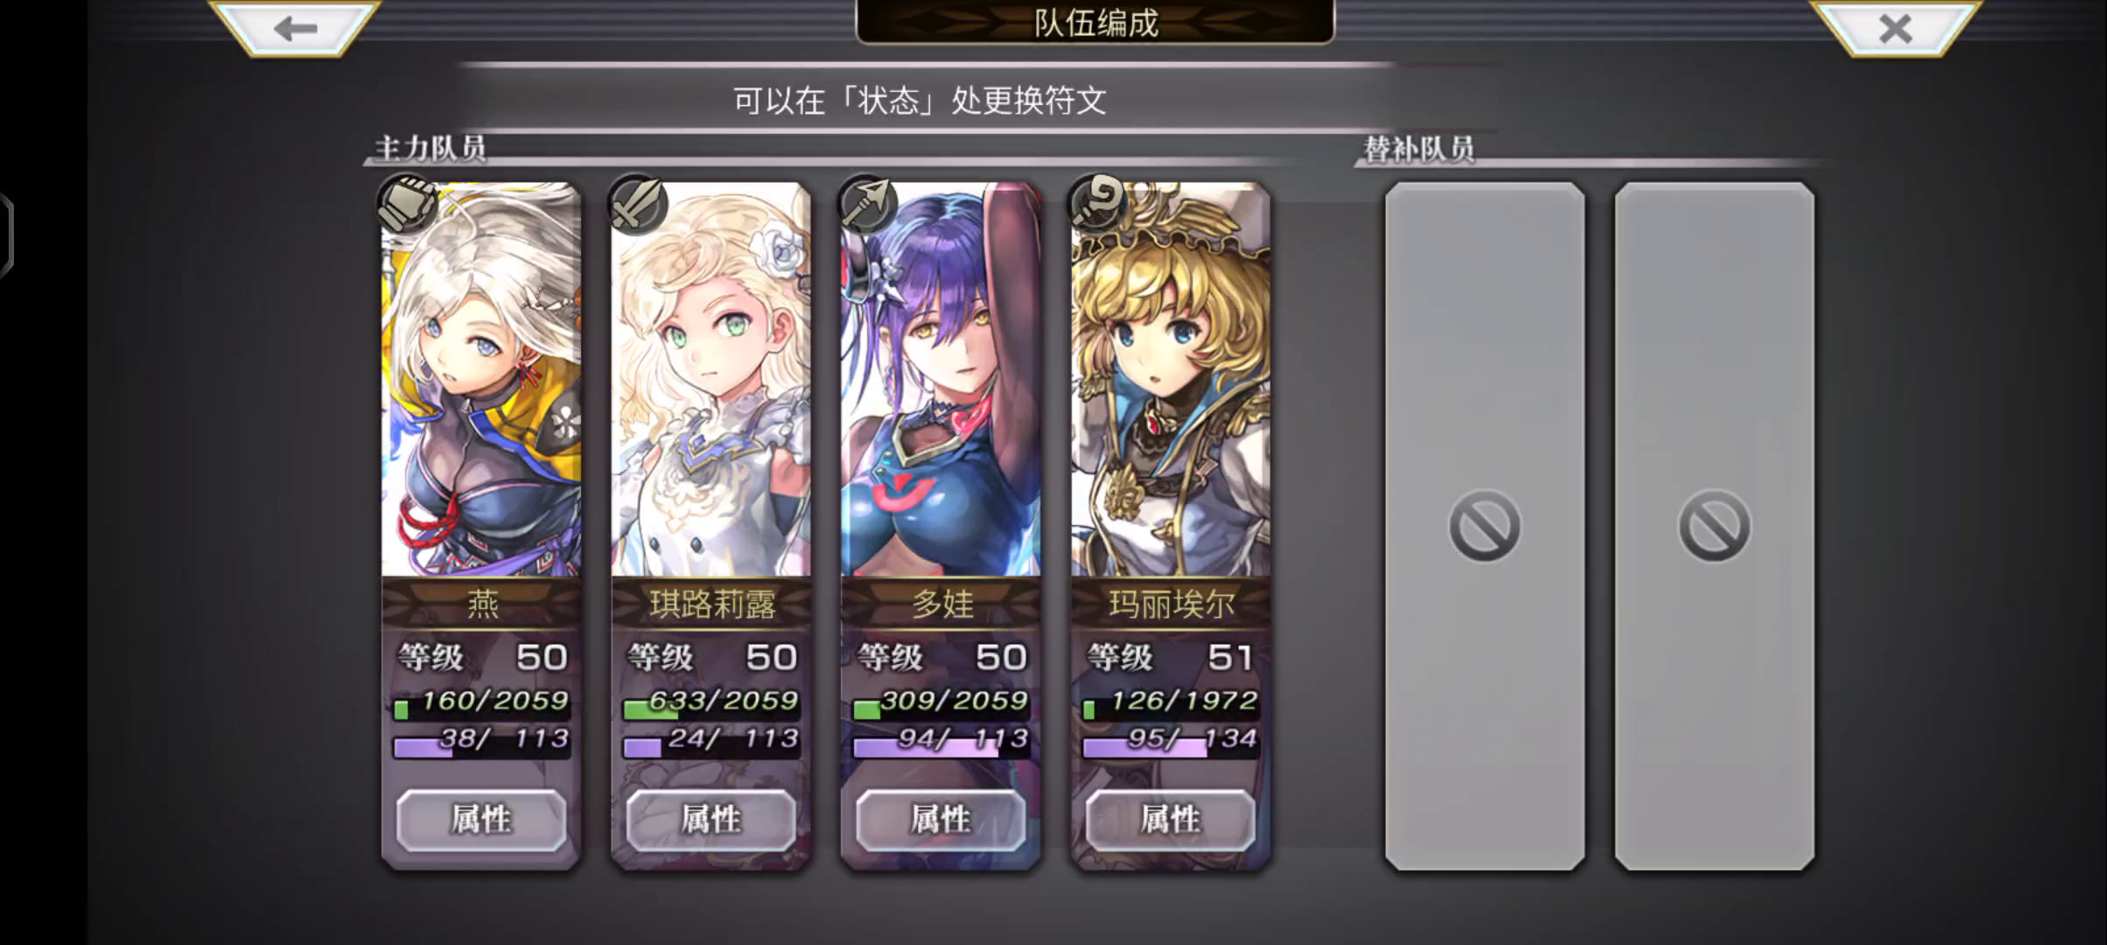Open 属性 for 多娃
The image size is (2107, 945).
point(941,820)
